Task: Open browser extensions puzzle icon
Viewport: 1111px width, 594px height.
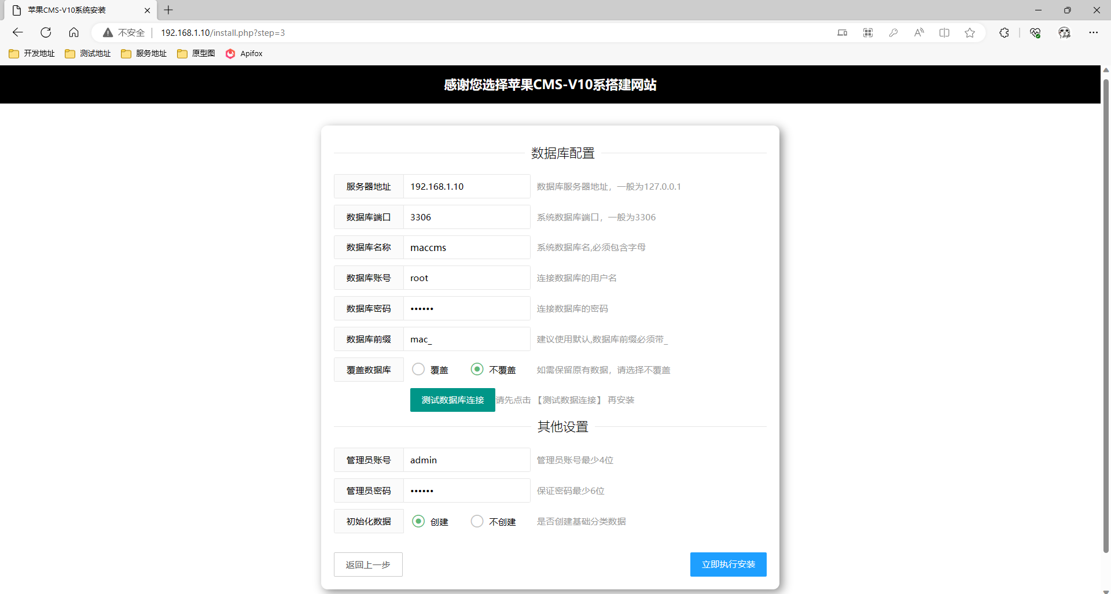Action: [x=1004, y=33]
